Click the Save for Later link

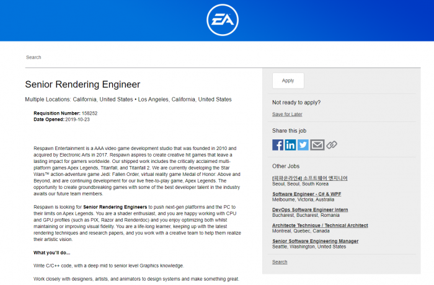(287, 114)
